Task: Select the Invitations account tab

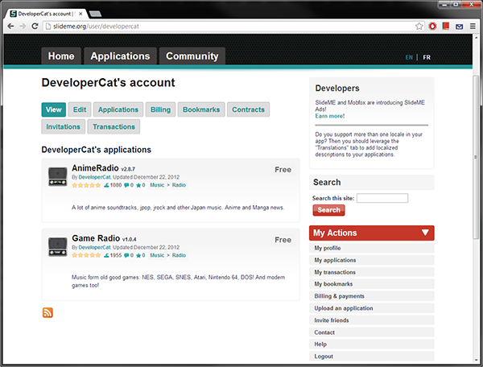Action: [63, 127]
